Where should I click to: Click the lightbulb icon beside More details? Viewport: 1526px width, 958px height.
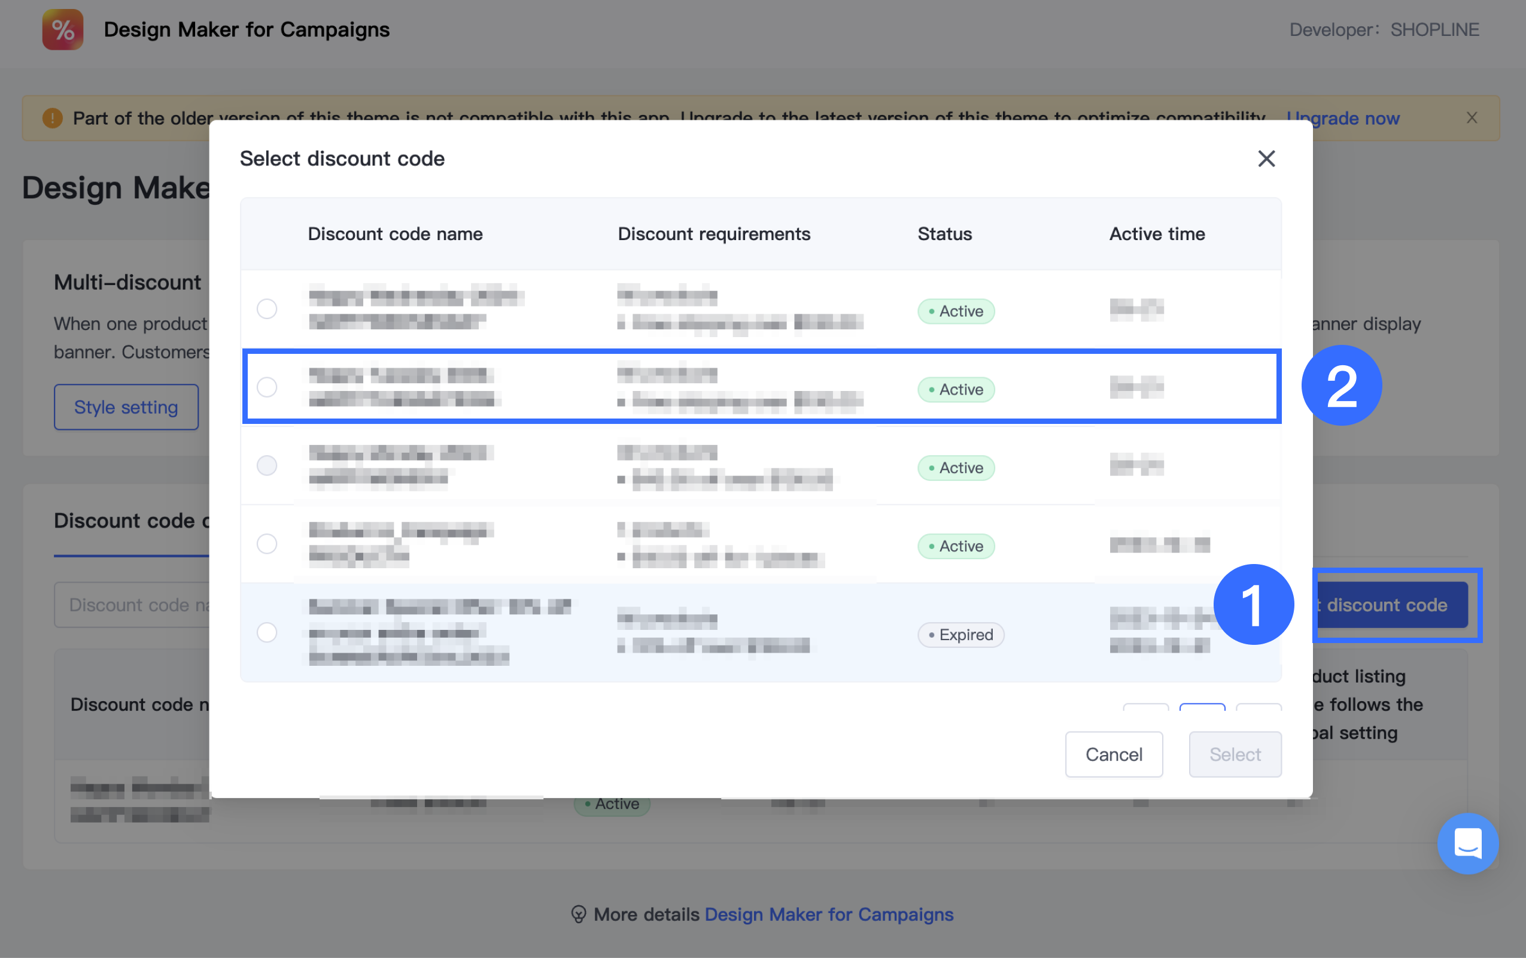pos(578,914)
